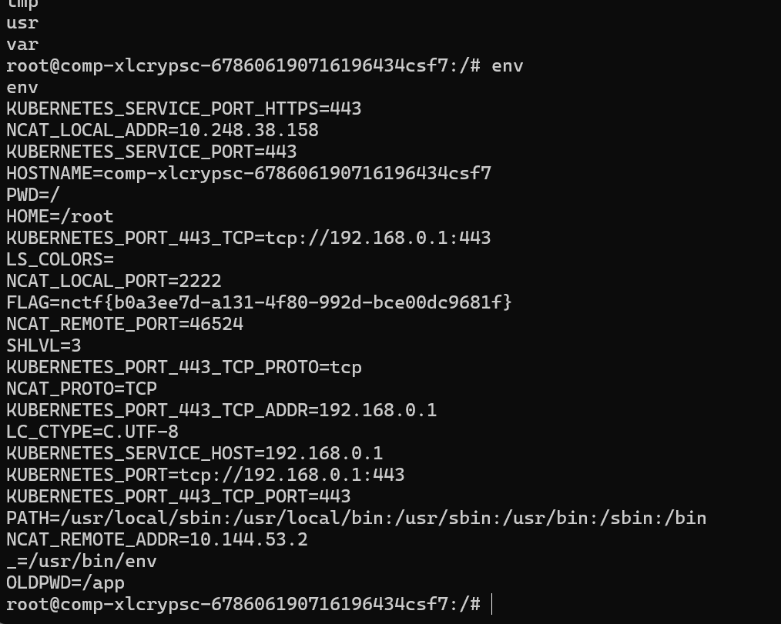Click the KUBERNETES_PORT_443_TCP_PROTO=tcp line
This screenshot has height=624, width=781.
[x=184, y=367]
